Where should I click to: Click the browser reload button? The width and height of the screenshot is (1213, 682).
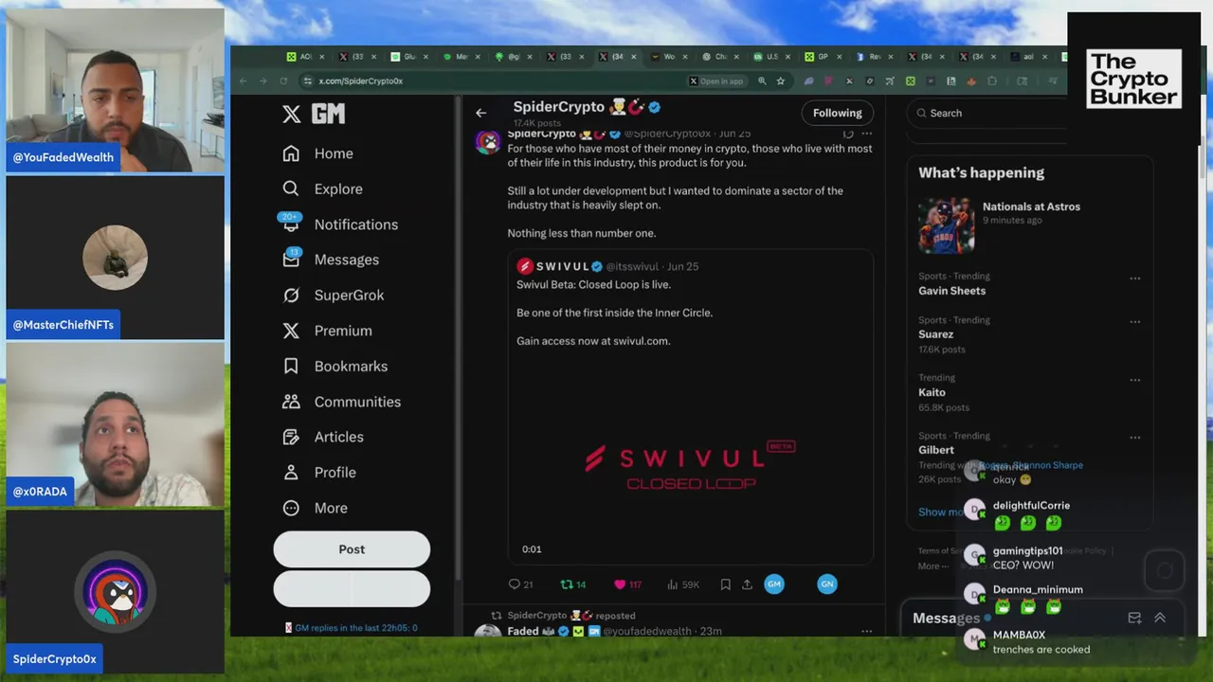pyautogui.click(x=284, y=81)
